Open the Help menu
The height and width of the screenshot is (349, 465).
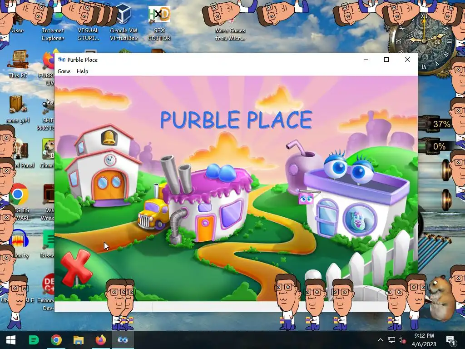(x=82, y=71)
